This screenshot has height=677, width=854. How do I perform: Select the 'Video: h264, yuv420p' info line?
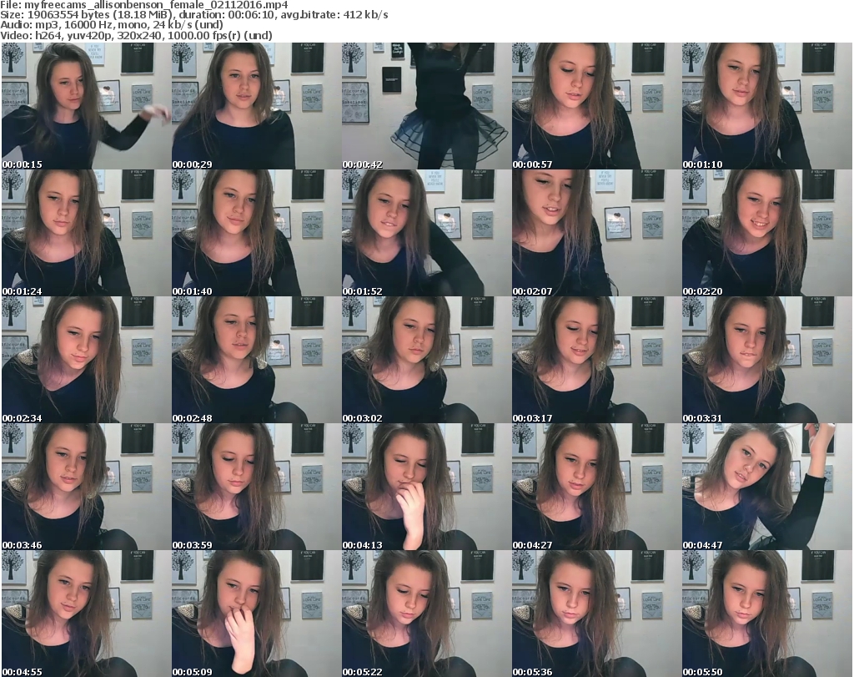coord(136,35)
